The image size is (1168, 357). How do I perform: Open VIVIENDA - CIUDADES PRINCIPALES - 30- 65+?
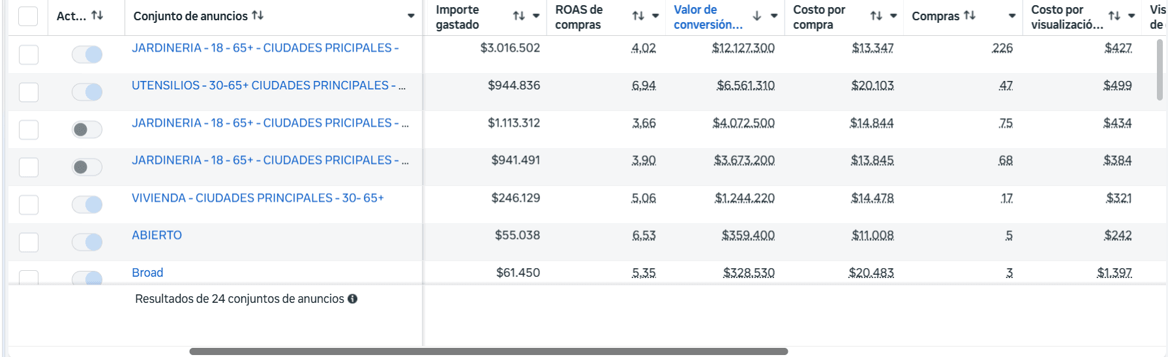point(258,198)
